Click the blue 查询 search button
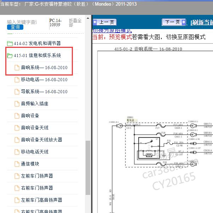The height and width of the screenshot is (213, 213). click(x=15, y=27)
